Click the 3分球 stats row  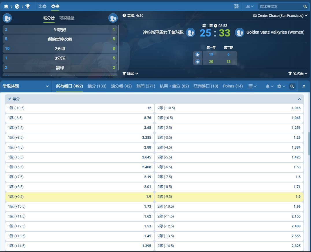pos(60,58)
